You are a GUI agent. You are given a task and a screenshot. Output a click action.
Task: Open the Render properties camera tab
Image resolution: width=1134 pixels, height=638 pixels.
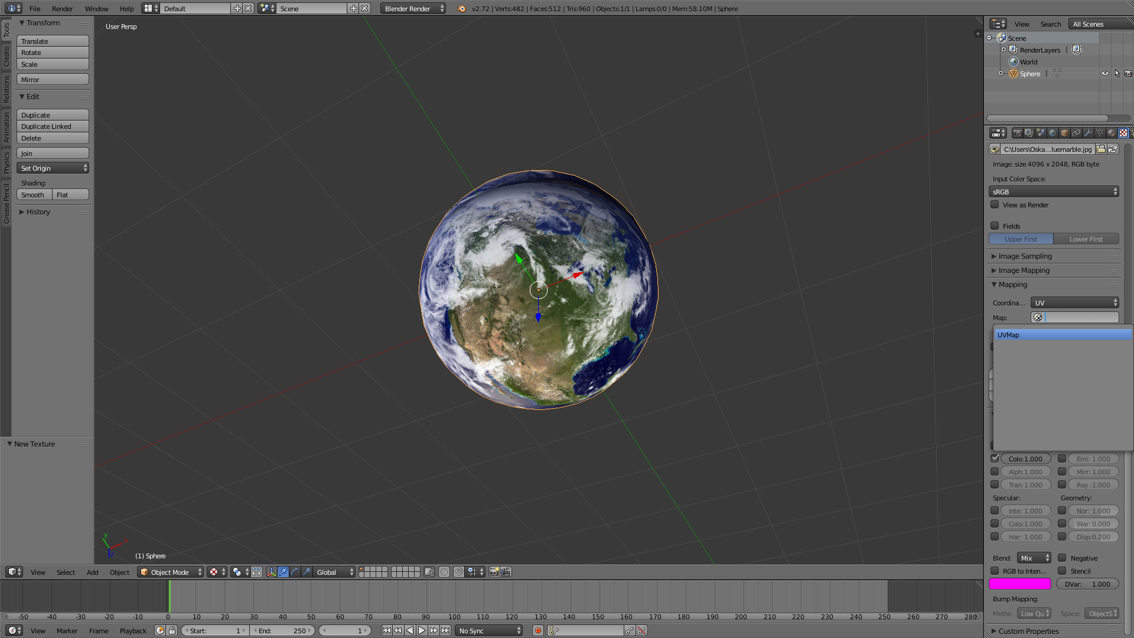pos(1017,133)
